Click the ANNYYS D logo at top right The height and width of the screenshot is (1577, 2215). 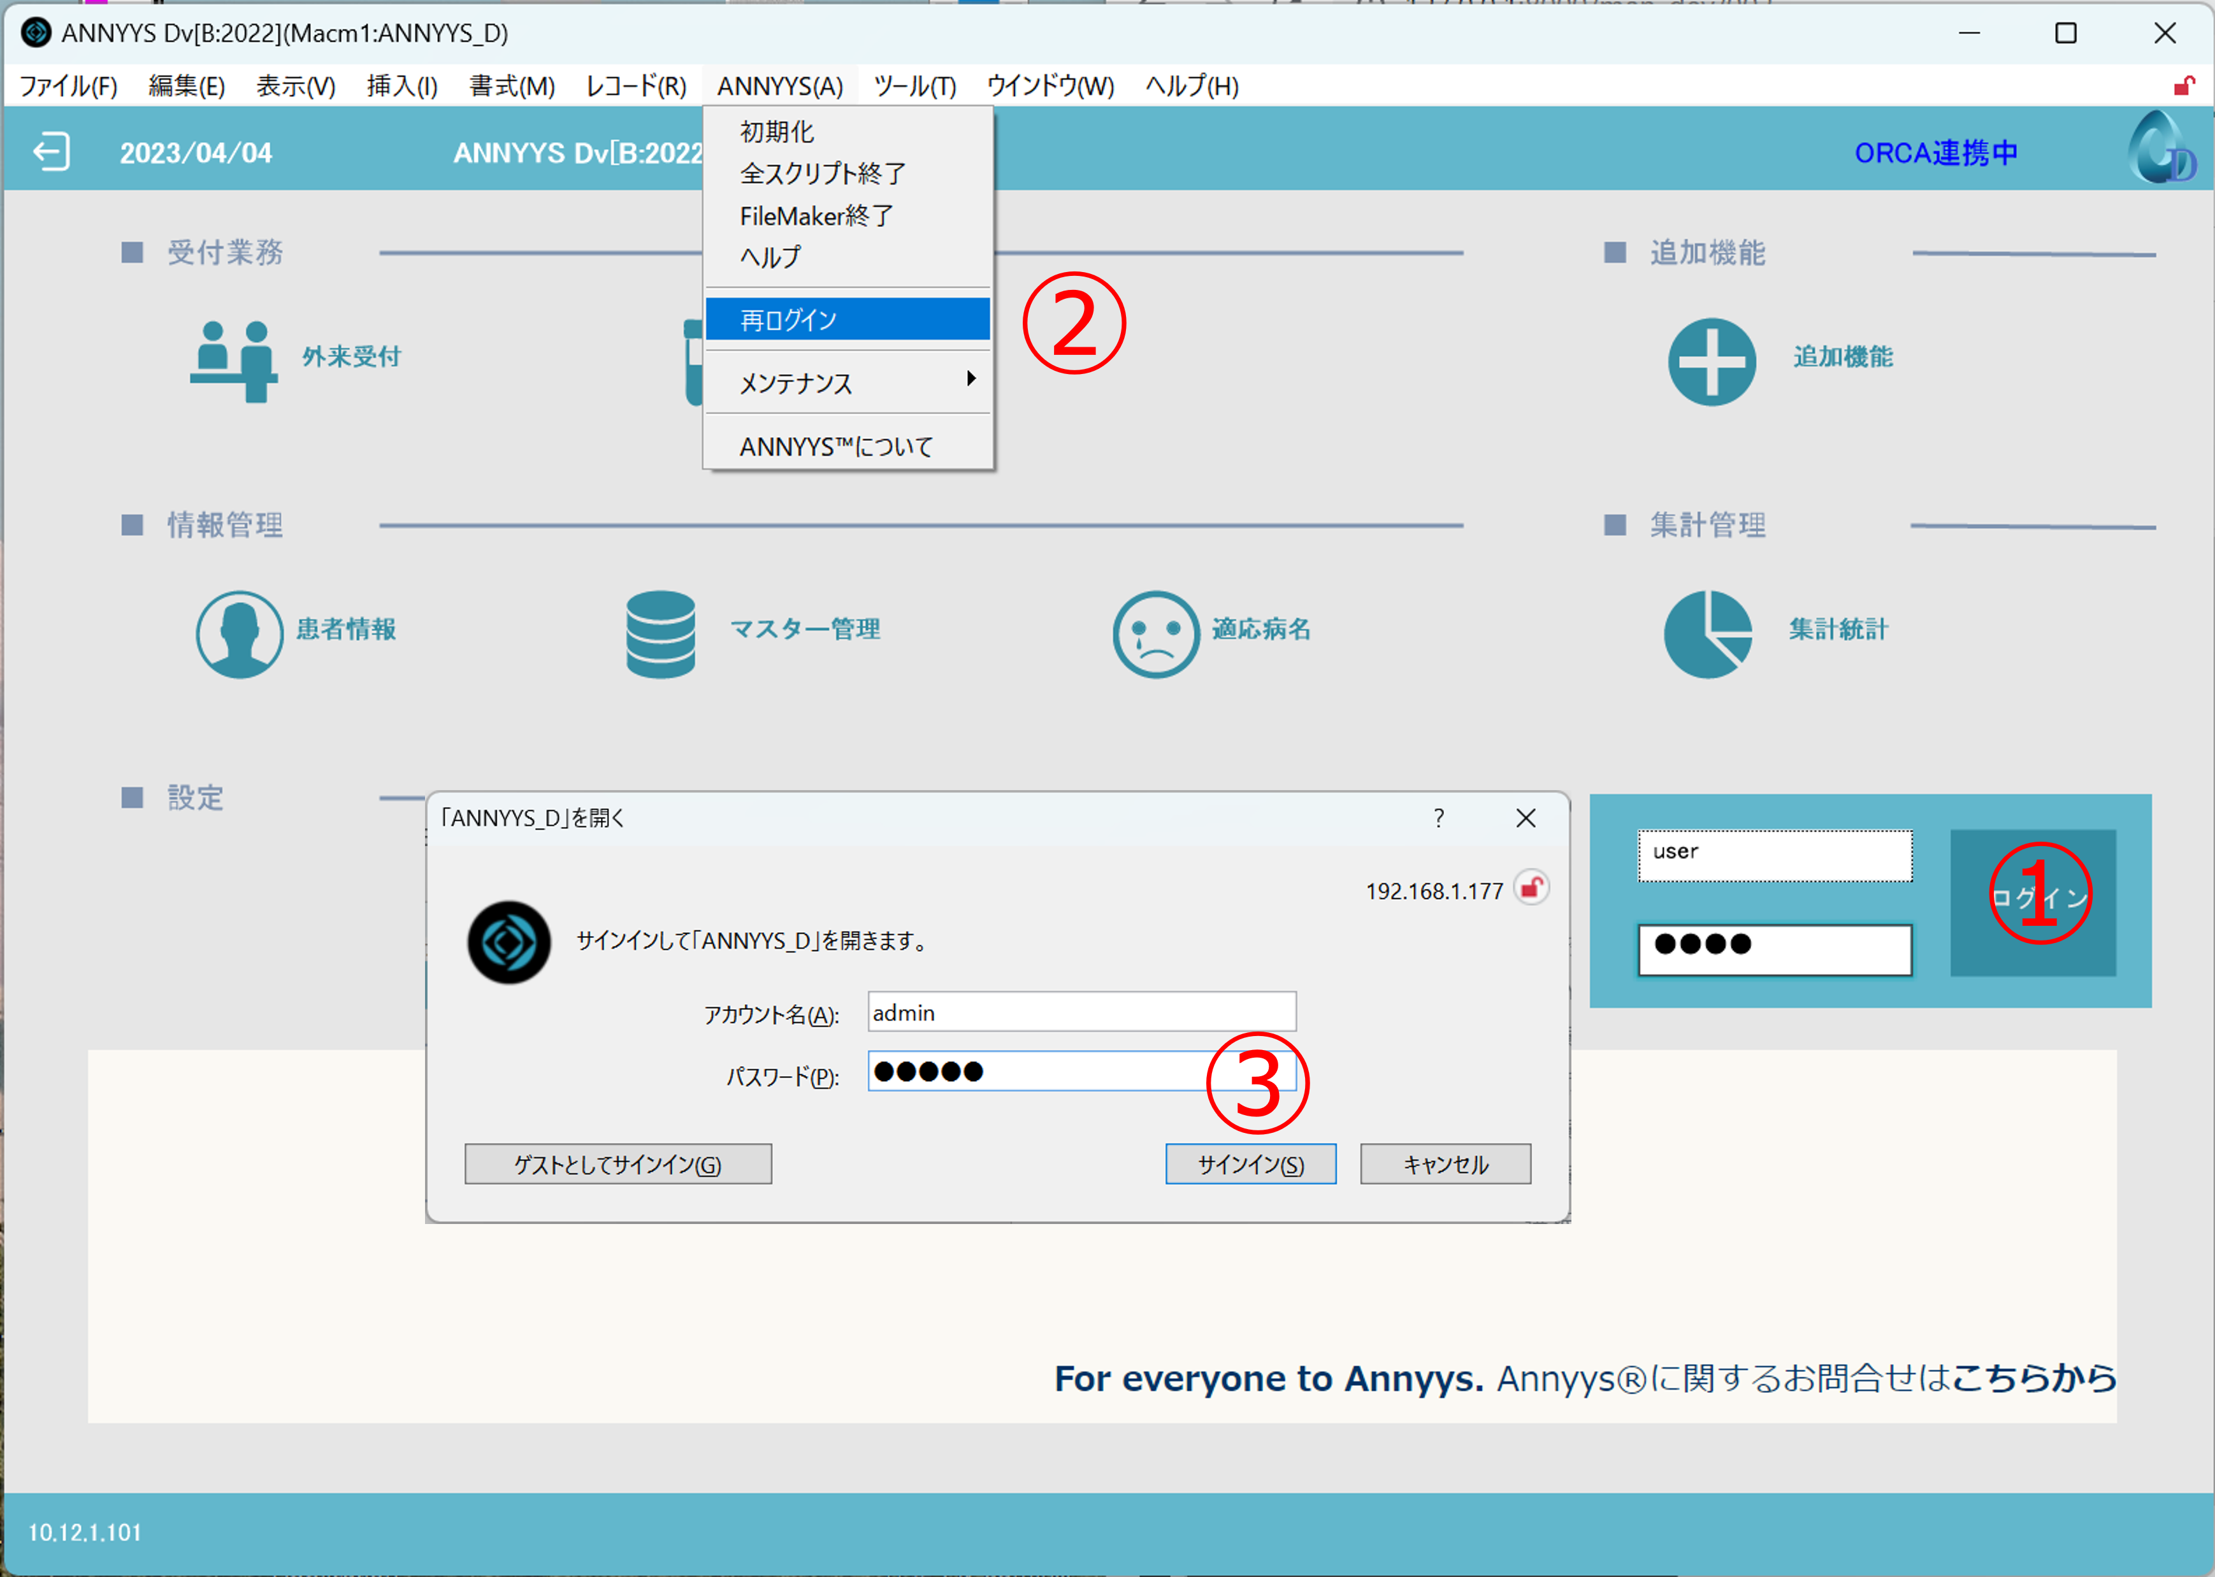click(x=2161, y=148)
